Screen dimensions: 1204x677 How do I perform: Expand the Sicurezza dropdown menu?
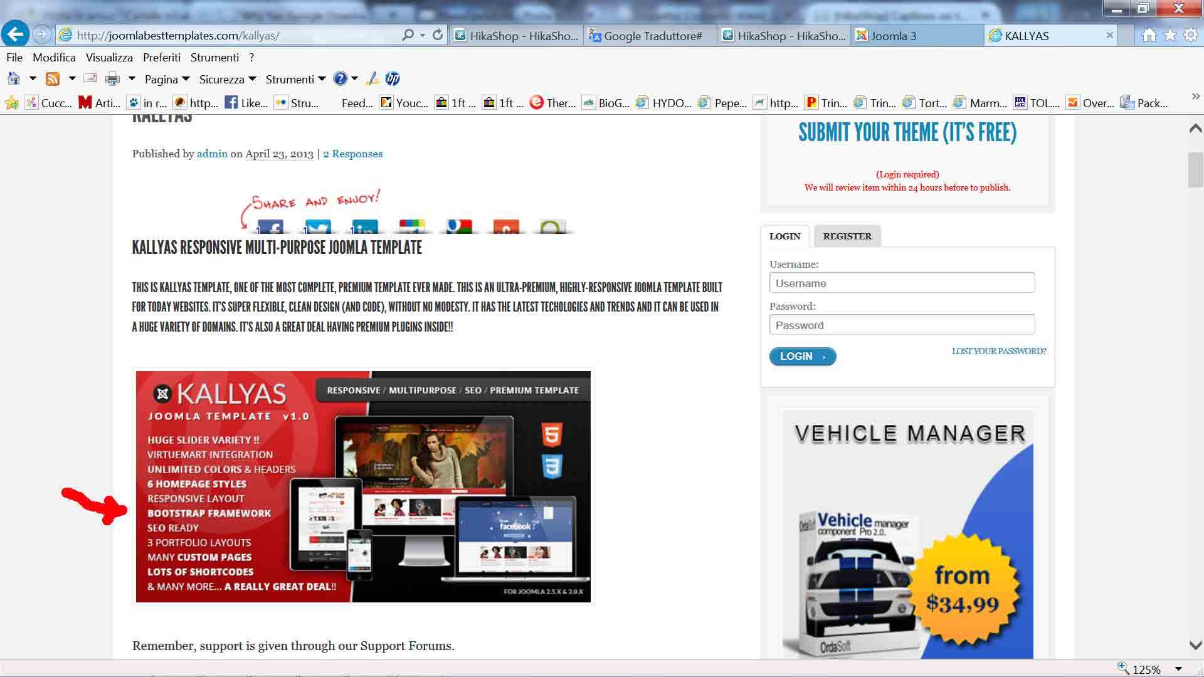click(227, 80)
